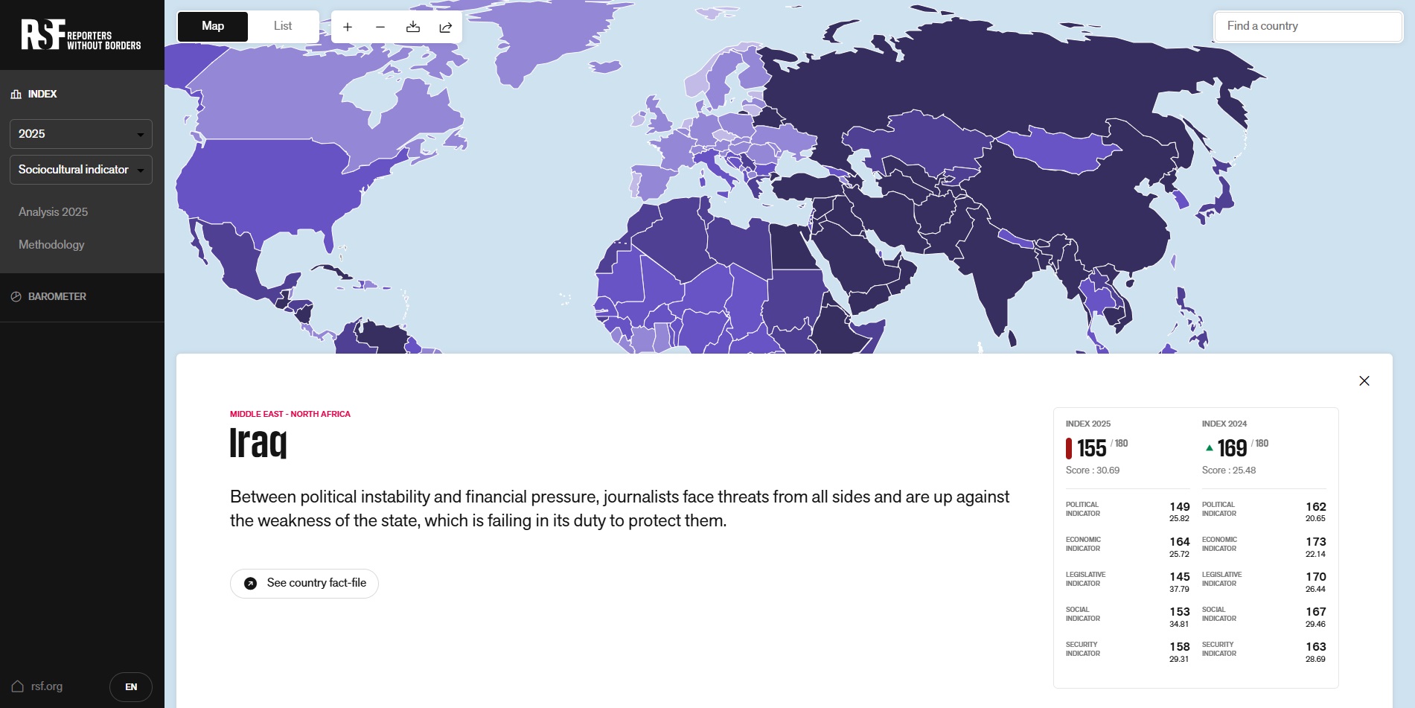This screenshot has height=708, width=1415.
Task: Open the INDEX sidebar section
Action: coord(42,94)
